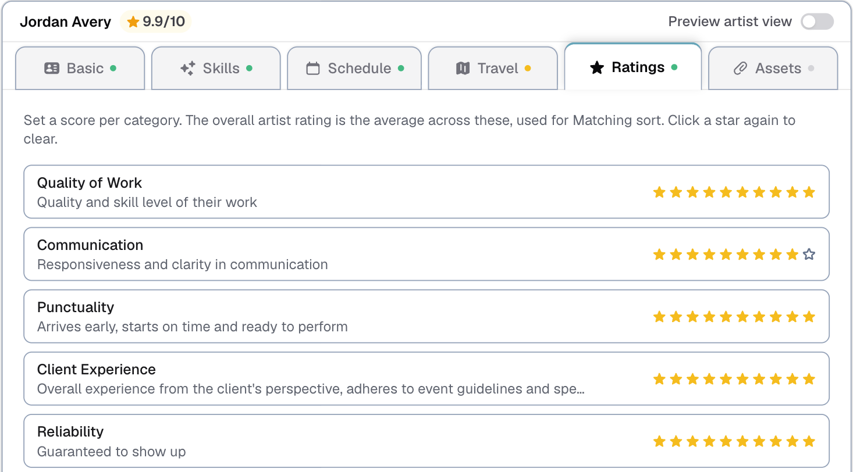Click the 'Guaranteed to show up' description
This screenshot has height=472, width=853.
(112, 452)
